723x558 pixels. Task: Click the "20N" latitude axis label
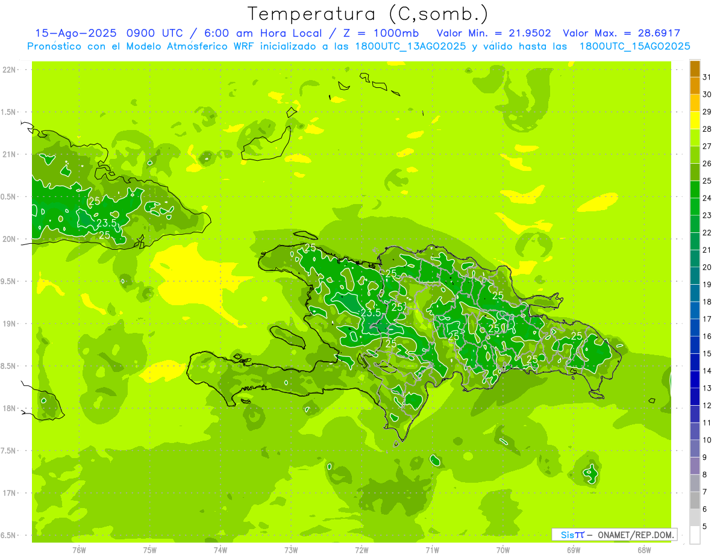click(10, 239)
